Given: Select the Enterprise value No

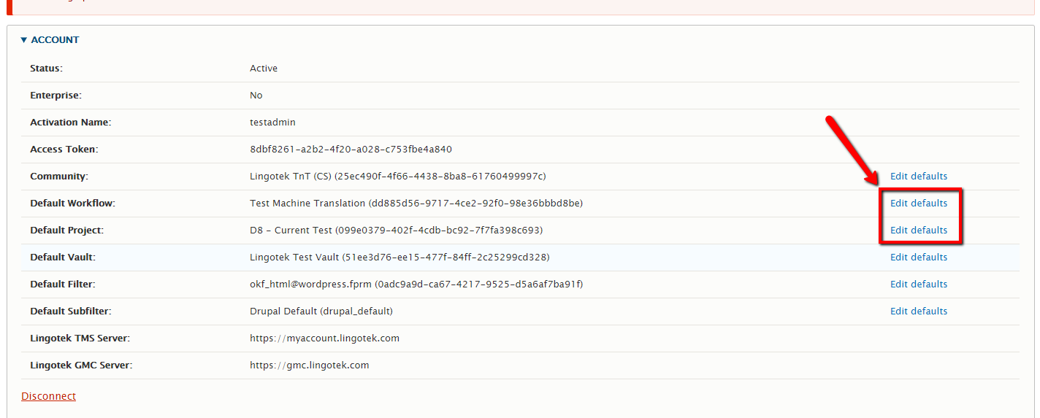Looking at the screenshot, I should coord(256,95).
